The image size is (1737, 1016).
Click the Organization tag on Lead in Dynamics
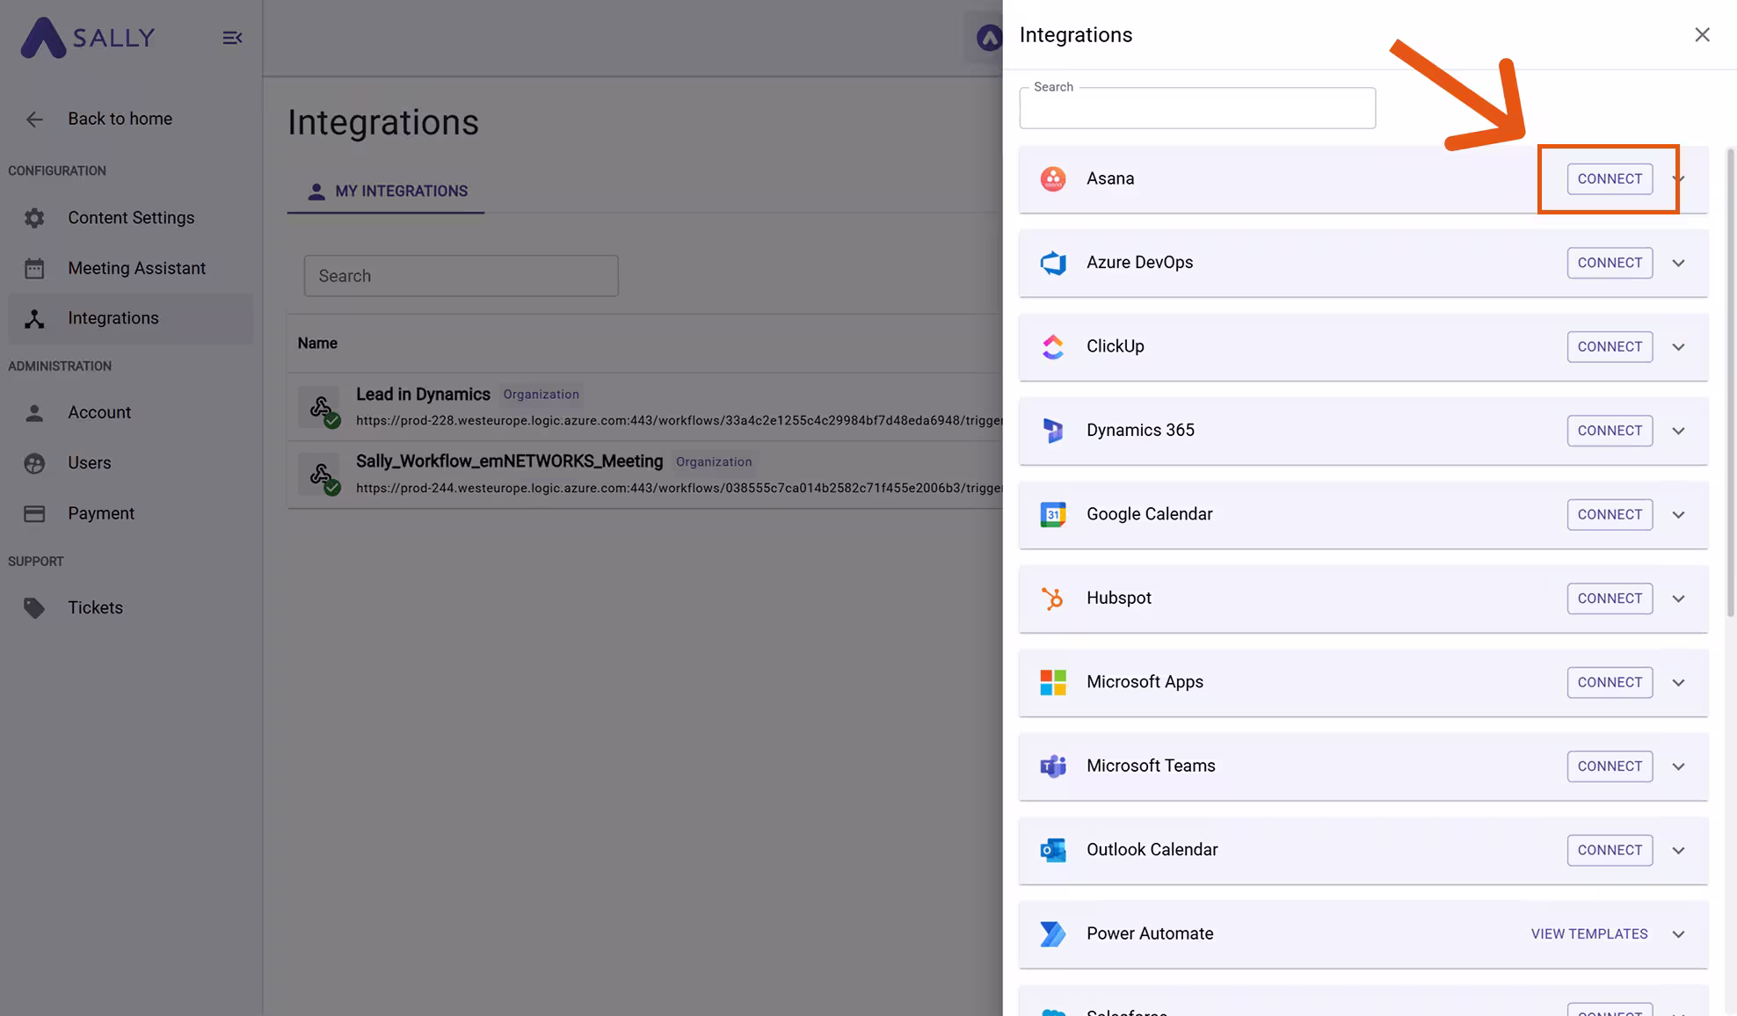(541, 395)
